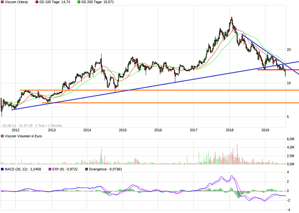This screenshot has width=299, height=213.
Task: Click the '1 Tick = 1 Woche' label
Action: tap(49, 126)
